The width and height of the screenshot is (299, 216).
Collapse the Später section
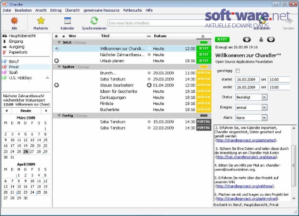point(59,67)
